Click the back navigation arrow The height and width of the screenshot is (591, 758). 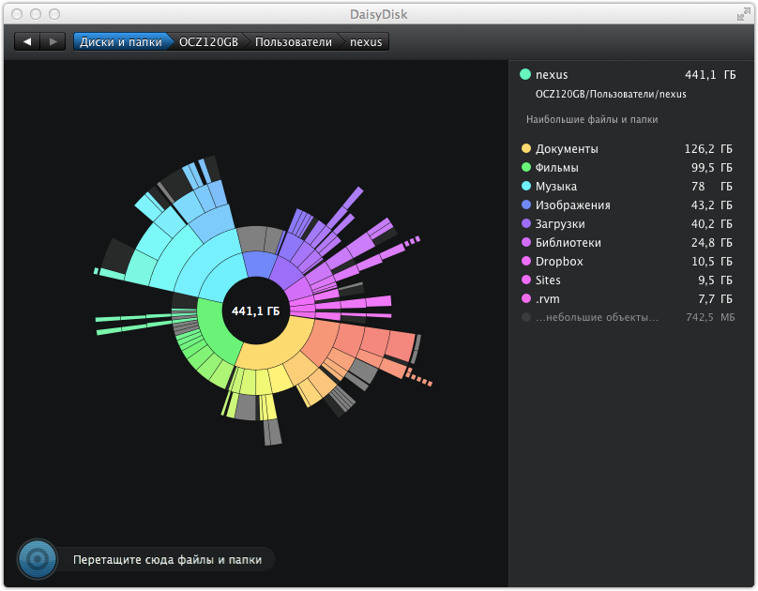[27, 41]
